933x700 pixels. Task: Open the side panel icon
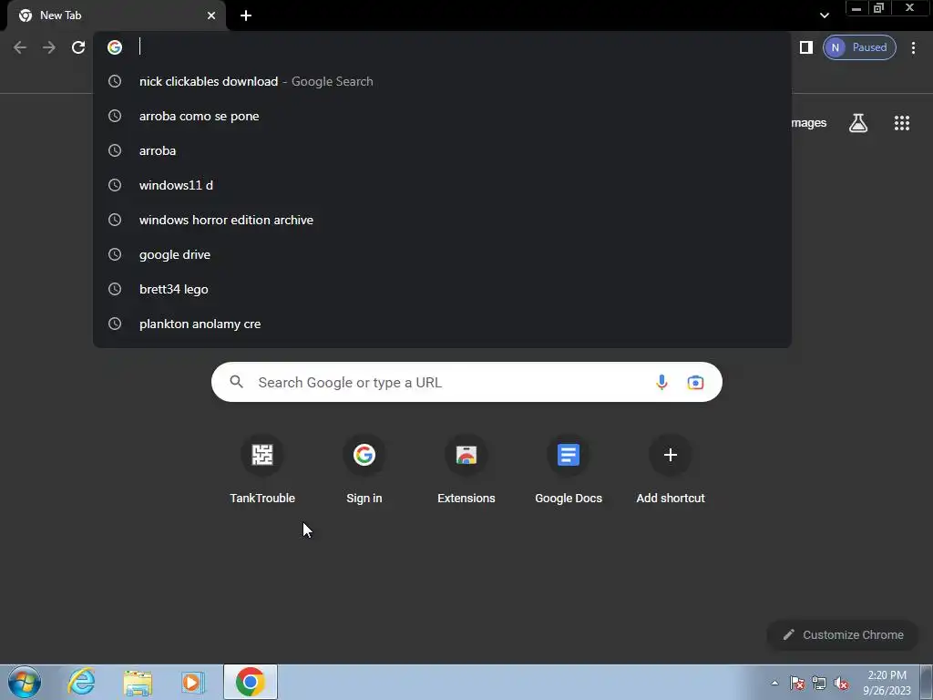click(805, 47)
